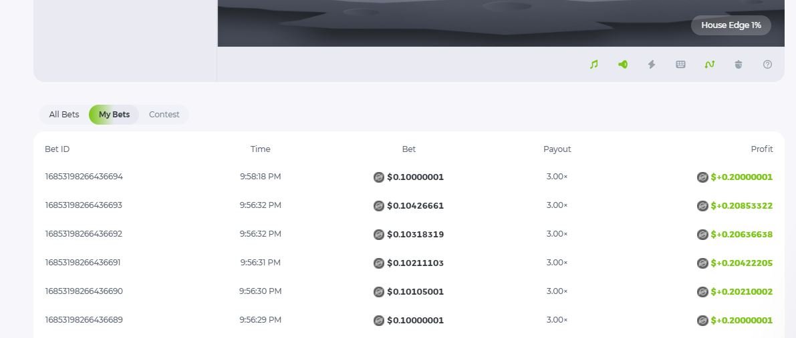Open the acorn fairness seed icon

click(x=739, y=65)
